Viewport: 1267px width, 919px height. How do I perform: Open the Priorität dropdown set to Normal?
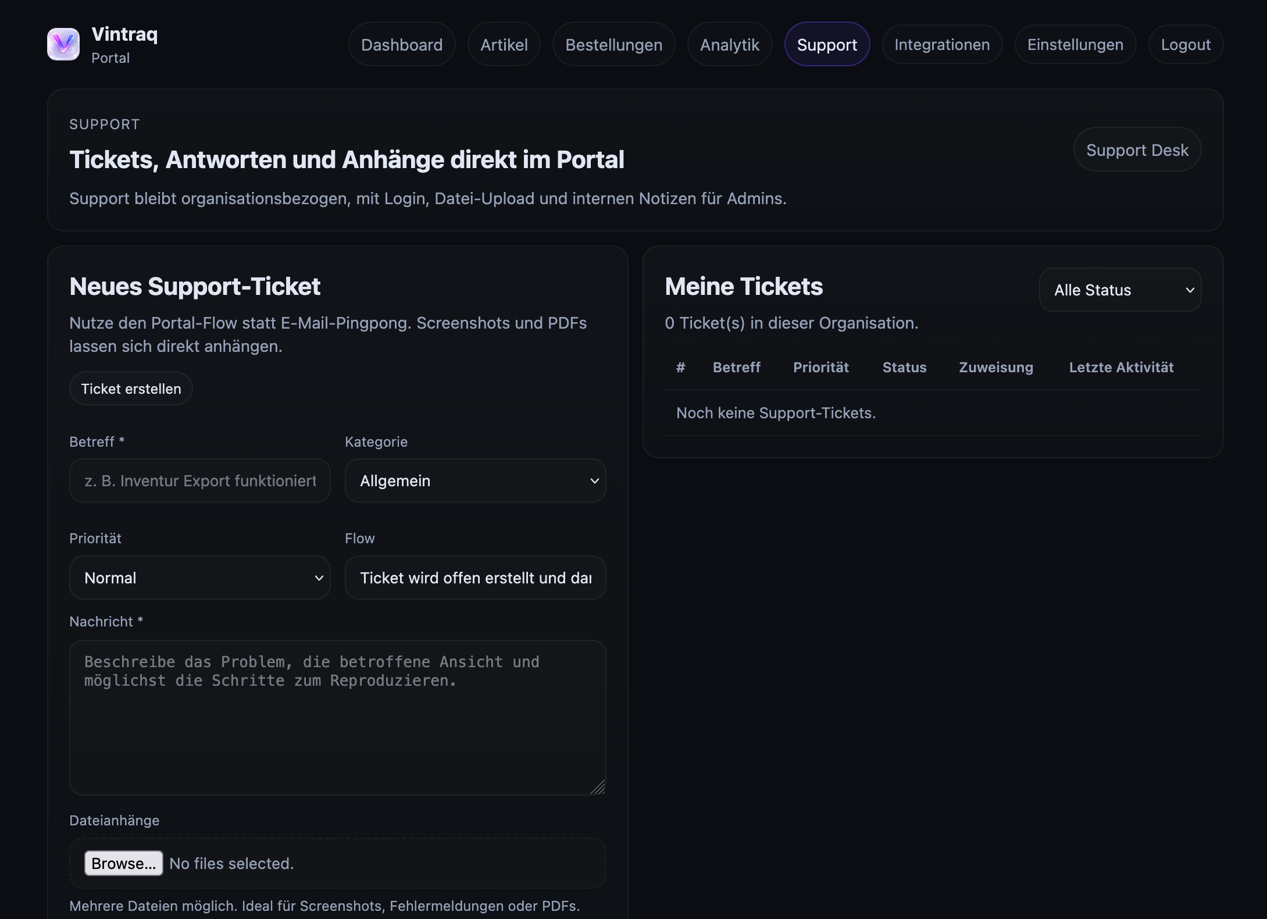pyautogui.click(x=199, y=578)
